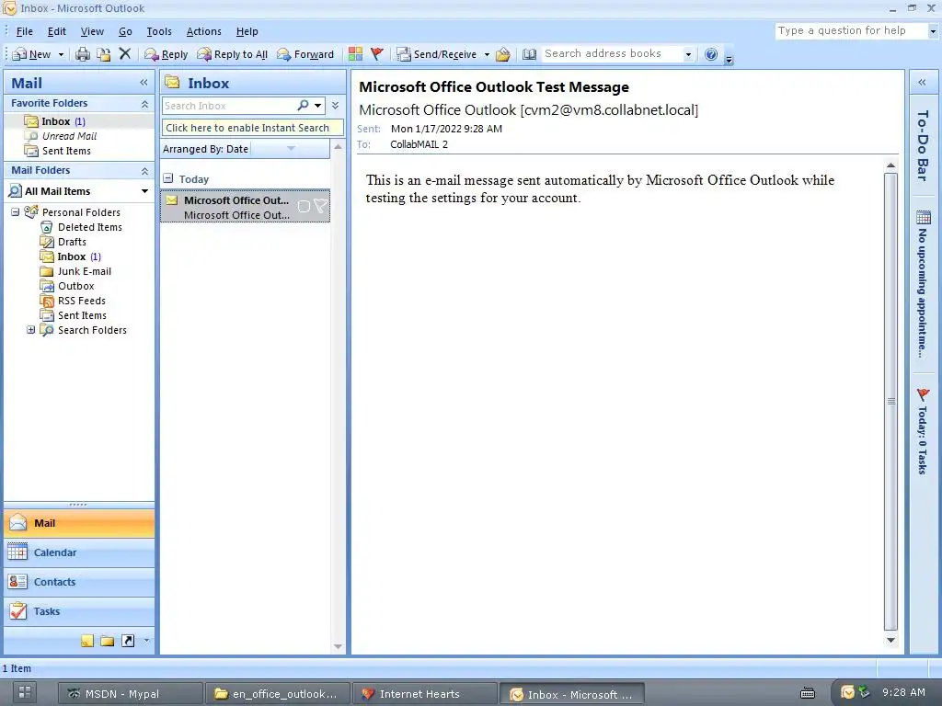The width and height of the screenshot is (942, 706).
Task: Delete message with the X toolbar icon
Action: pos(125,54)
